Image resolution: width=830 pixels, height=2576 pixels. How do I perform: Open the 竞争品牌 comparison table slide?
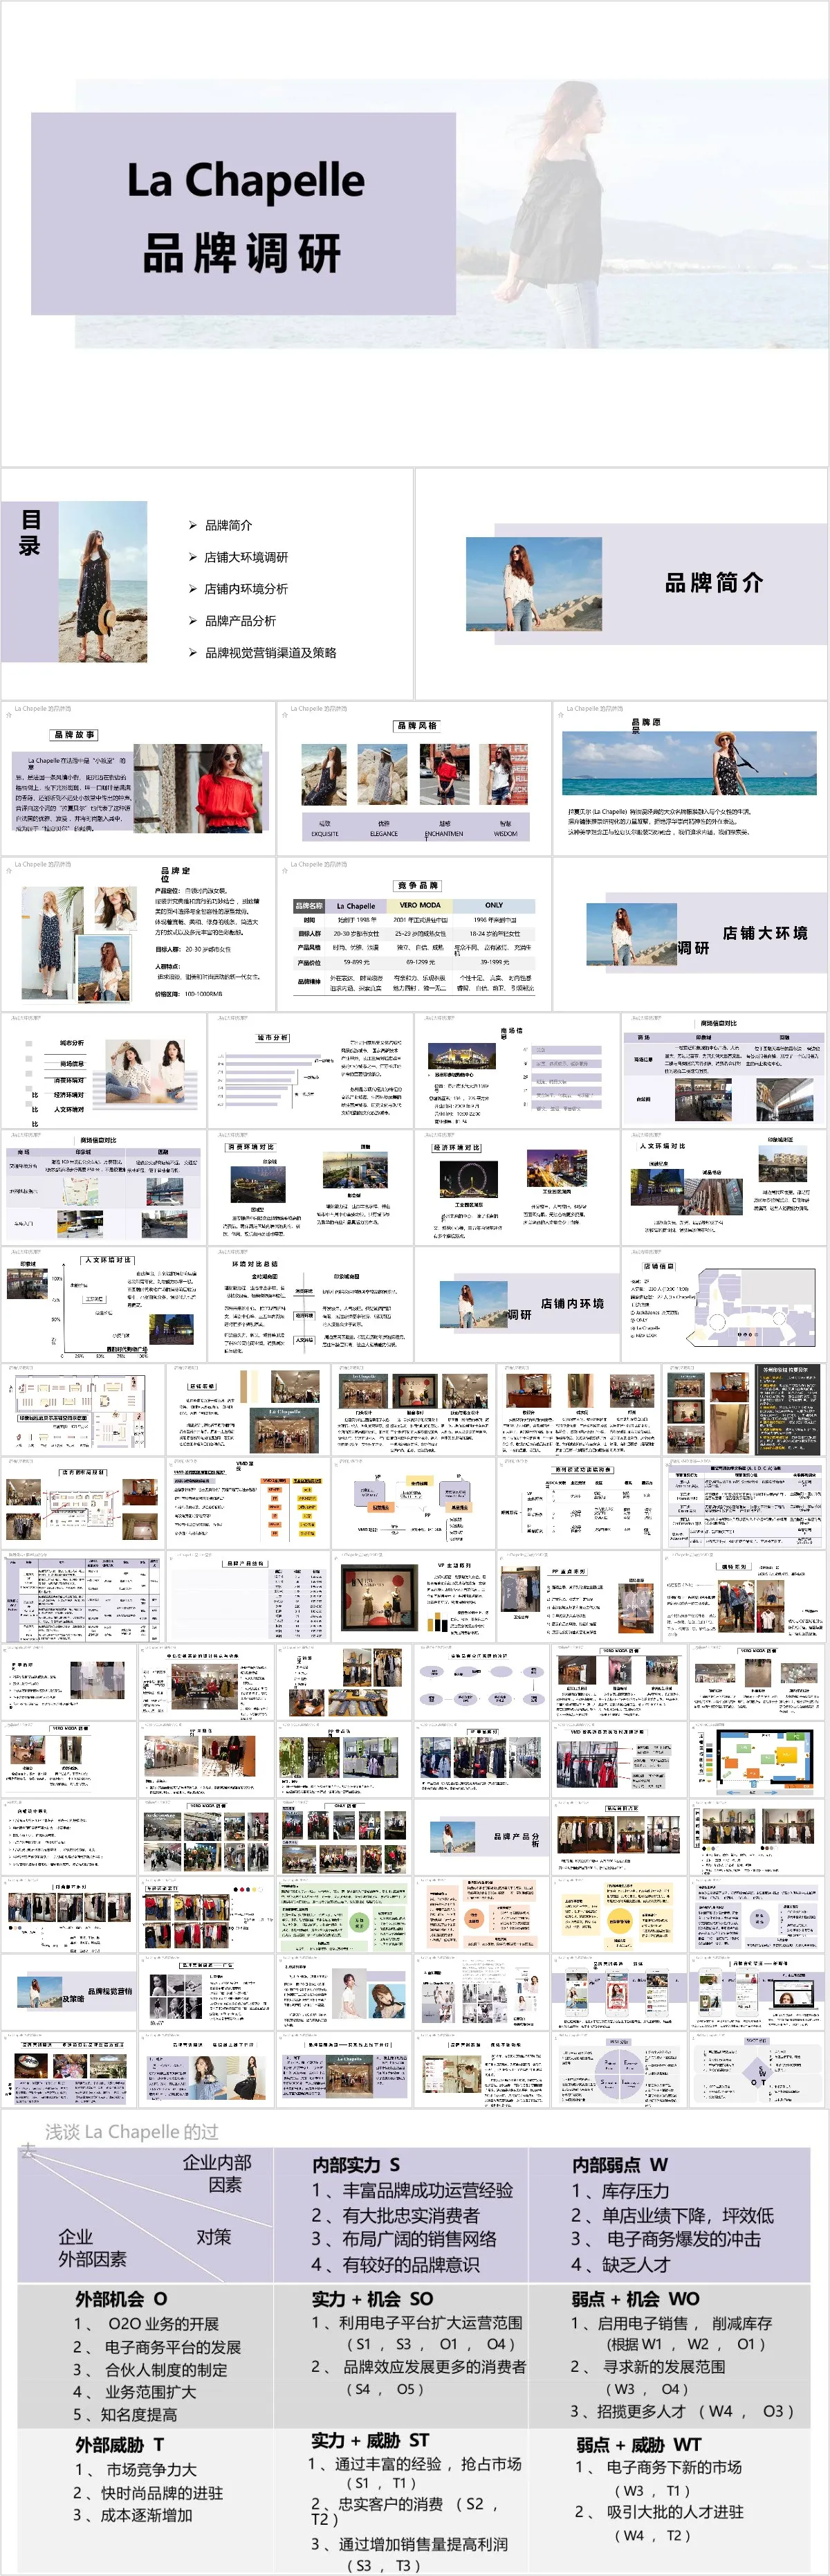(414, 933)
